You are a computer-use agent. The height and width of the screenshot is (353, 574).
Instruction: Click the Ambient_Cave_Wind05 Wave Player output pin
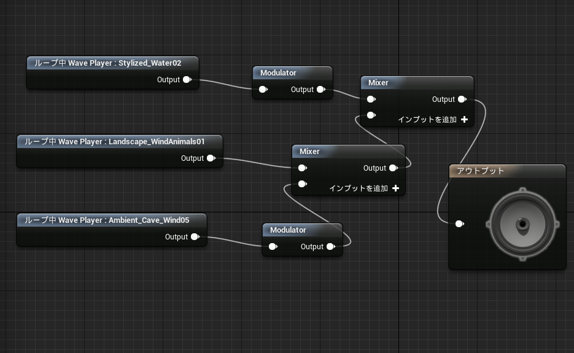195,237
